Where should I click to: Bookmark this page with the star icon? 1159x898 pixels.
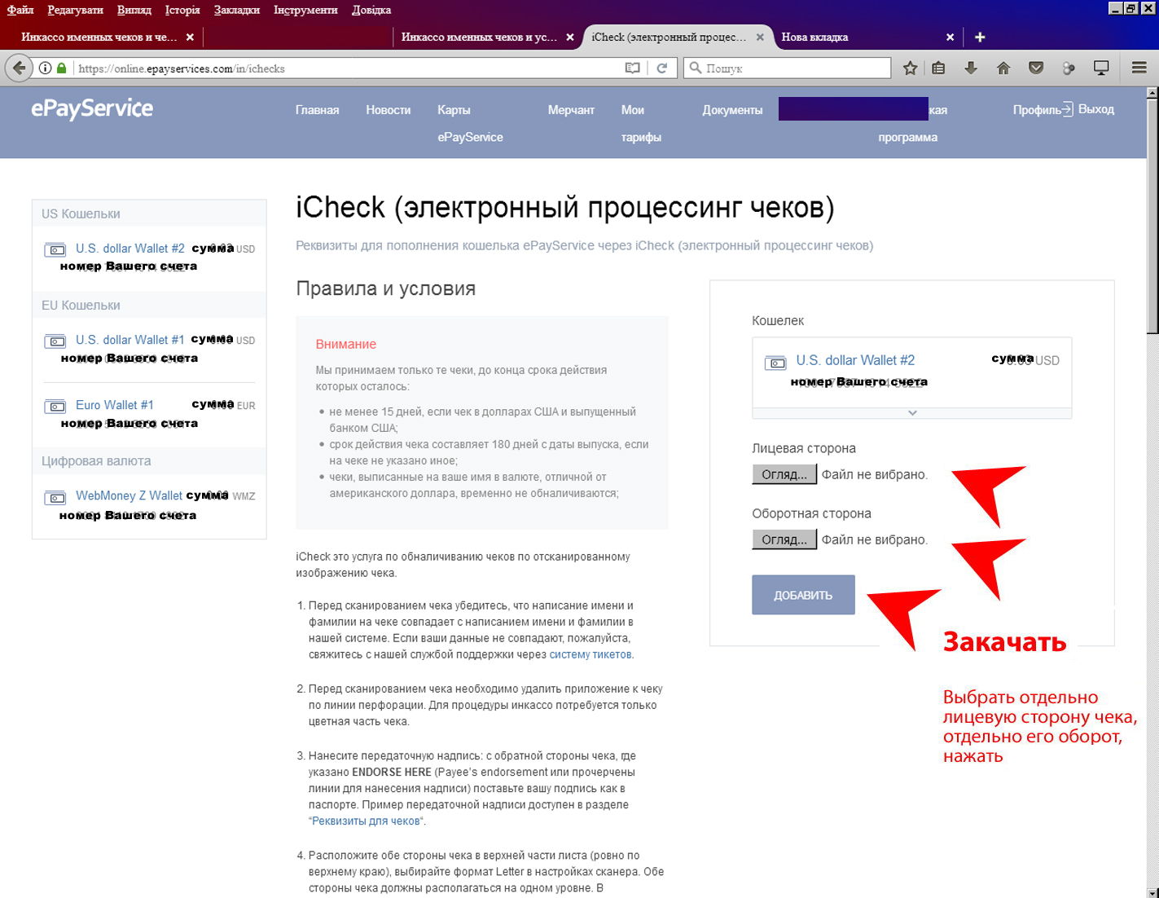click(x=910, y=68)
